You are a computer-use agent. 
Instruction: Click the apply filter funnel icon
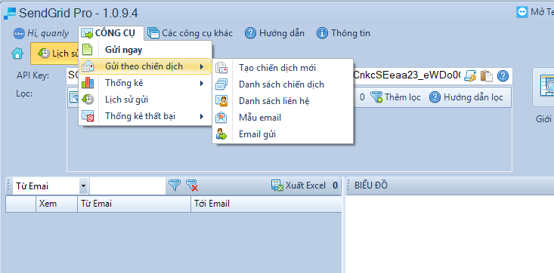[174, 186]
